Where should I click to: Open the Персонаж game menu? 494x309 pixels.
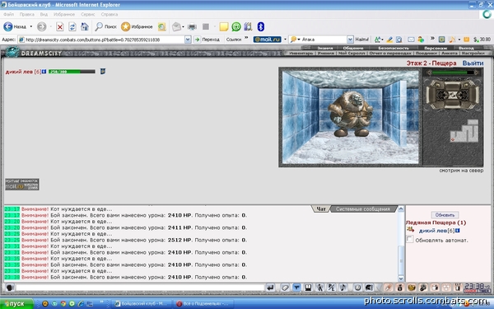[436, 49]
